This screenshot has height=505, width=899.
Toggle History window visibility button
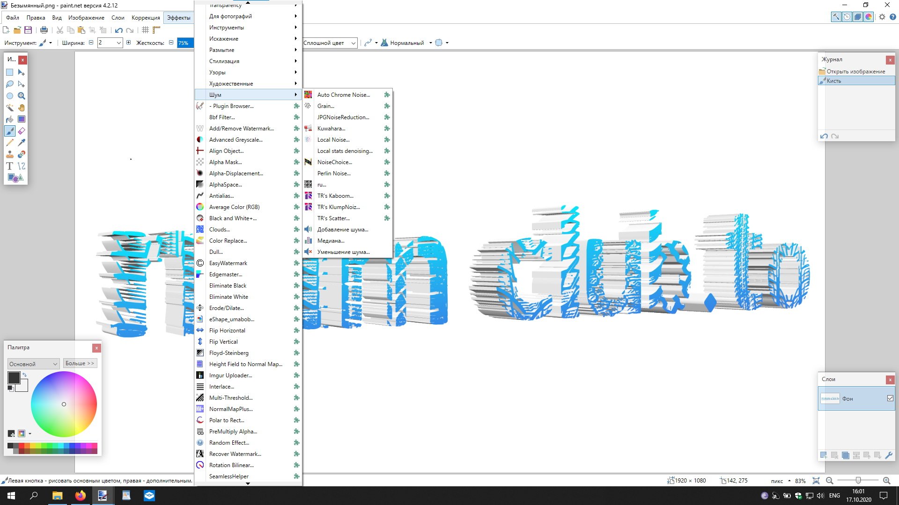[x=847, y=17]
